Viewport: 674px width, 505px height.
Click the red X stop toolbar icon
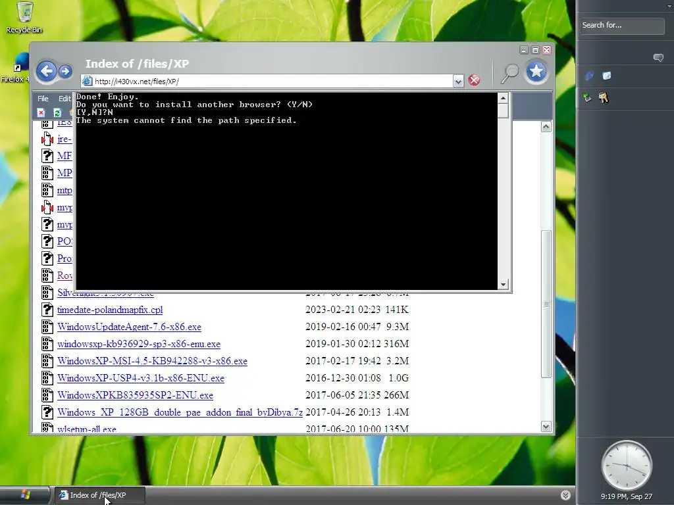[41, 113]
